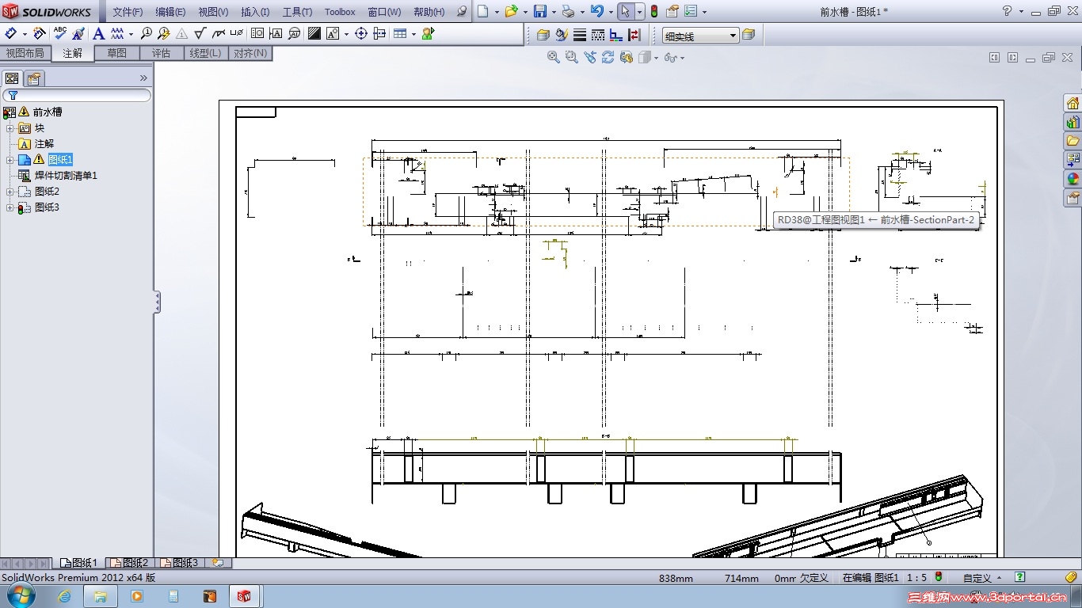Apply Area Hatch/Fill
Screen dimensions: 1082x608
point(314,33)
